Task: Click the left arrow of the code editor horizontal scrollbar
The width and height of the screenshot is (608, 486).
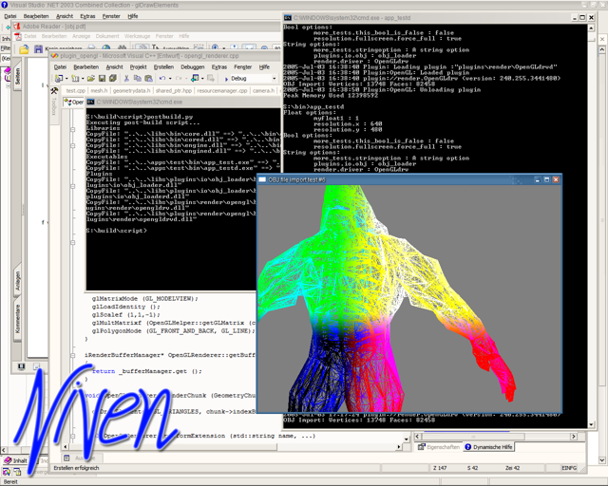Action: (x=66, y=447)
